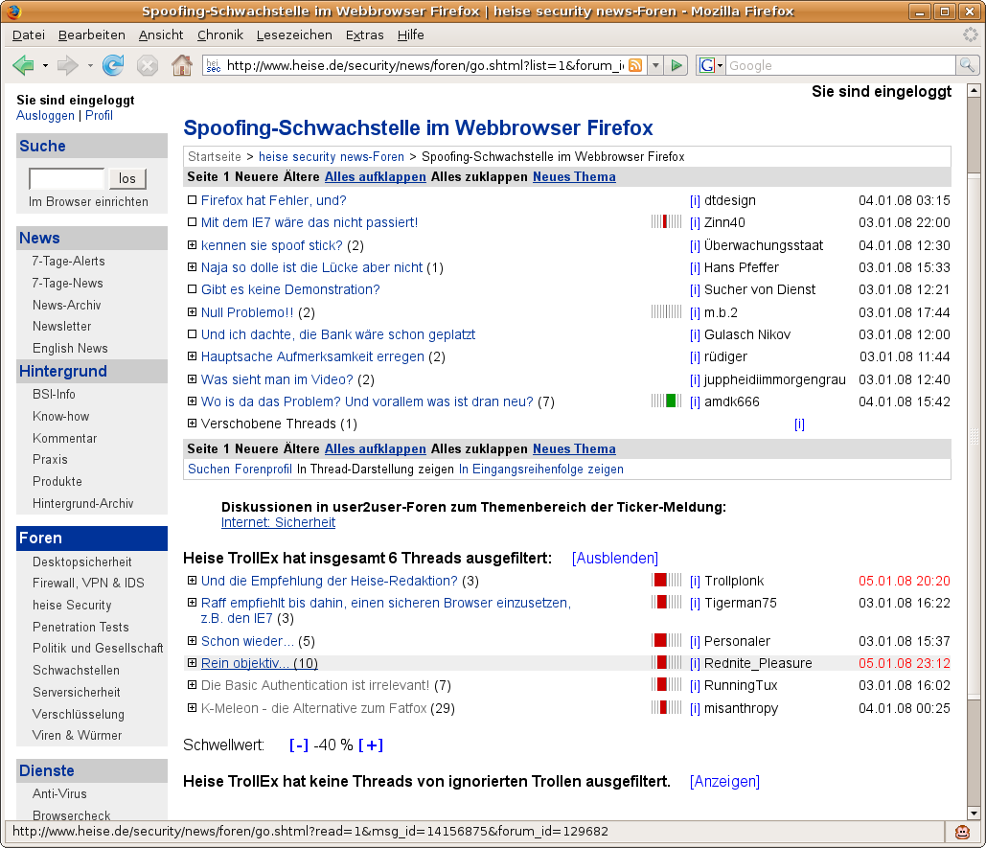The width and height of the screenshot is (986, 848).
Task: Open the [i] info link for Gulasch Nikov
Action: point(695,334)
